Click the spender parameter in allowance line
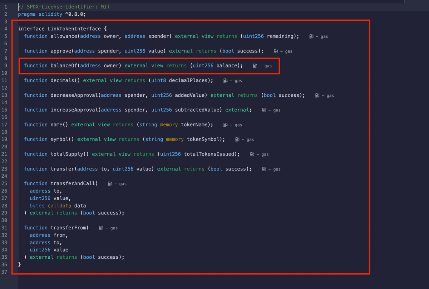The height and width of the screenshot is (289, 429). pos(159,36)
